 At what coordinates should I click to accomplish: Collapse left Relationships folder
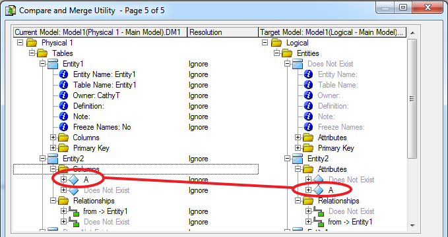pyautogui.click(x=53, y=201)
